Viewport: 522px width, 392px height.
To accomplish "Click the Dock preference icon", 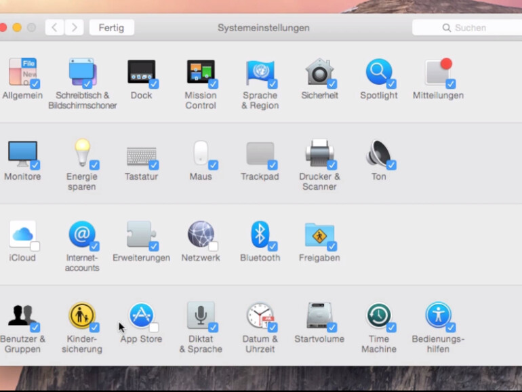I will (141, 72).
